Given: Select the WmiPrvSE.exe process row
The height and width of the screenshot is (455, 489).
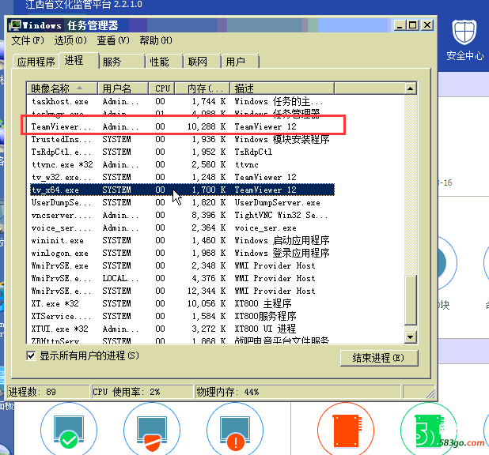Looking at the screenshot, I should pos(182,265).
